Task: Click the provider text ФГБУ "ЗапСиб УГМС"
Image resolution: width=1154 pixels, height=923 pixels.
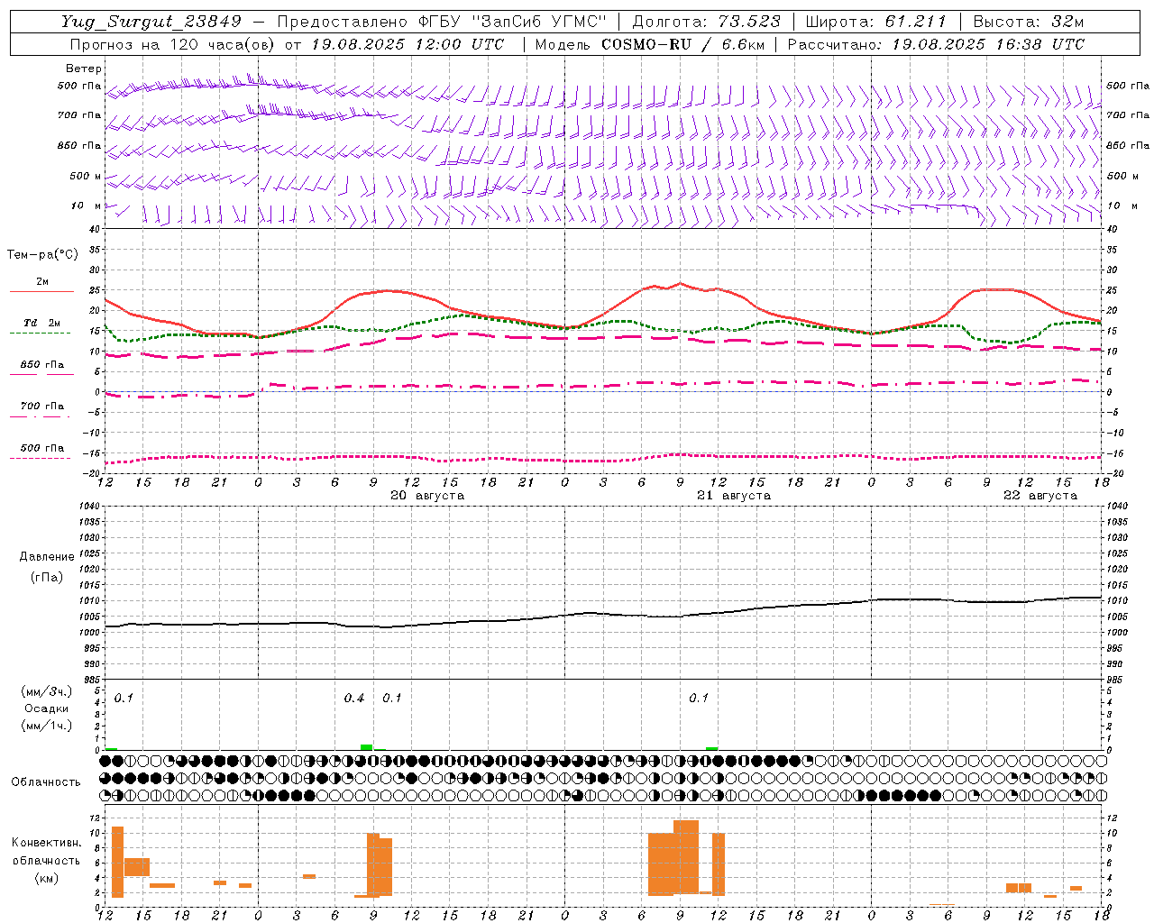Action: [512, 22]
